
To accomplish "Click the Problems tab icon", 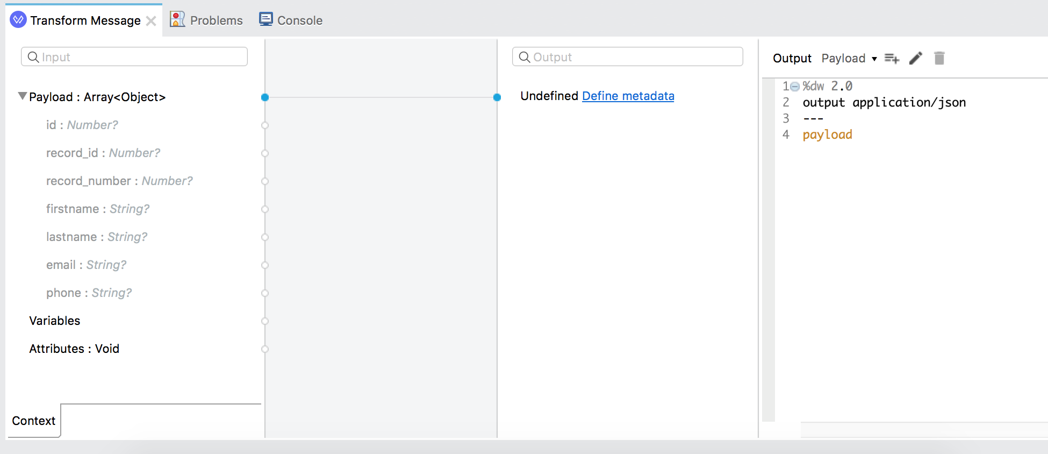I will 177,20.
